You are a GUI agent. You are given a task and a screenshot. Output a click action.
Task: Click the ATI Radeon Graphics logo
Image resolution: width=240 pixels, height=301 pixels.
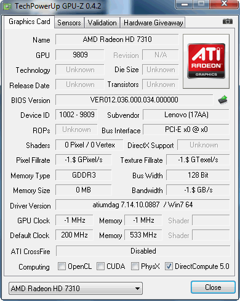tap(206, 61)
